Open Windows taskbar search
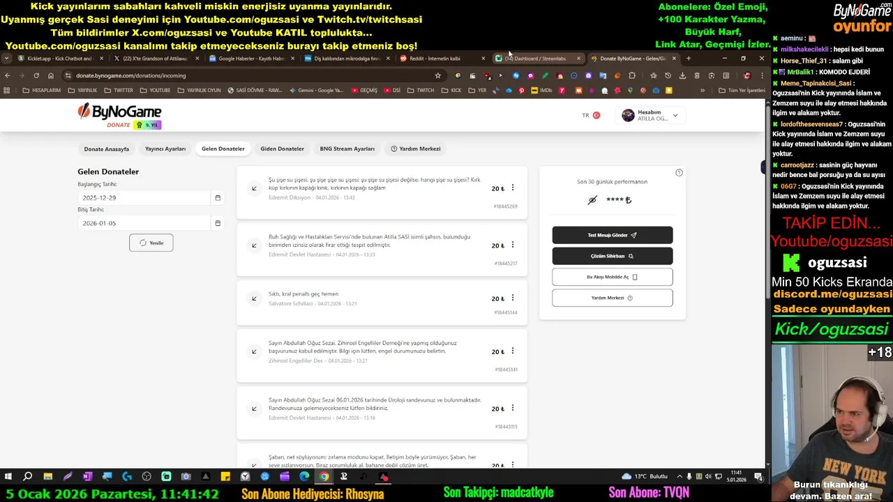 tap(28, 477)
